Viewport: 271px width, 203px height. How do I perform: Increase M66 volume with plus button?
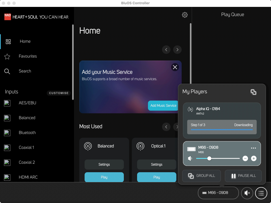254,158
